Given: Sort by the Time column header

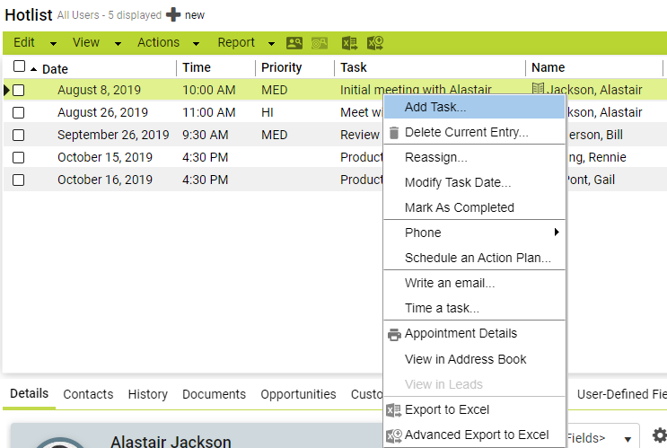Looking at the screenshot, I should tap(197, 67).
